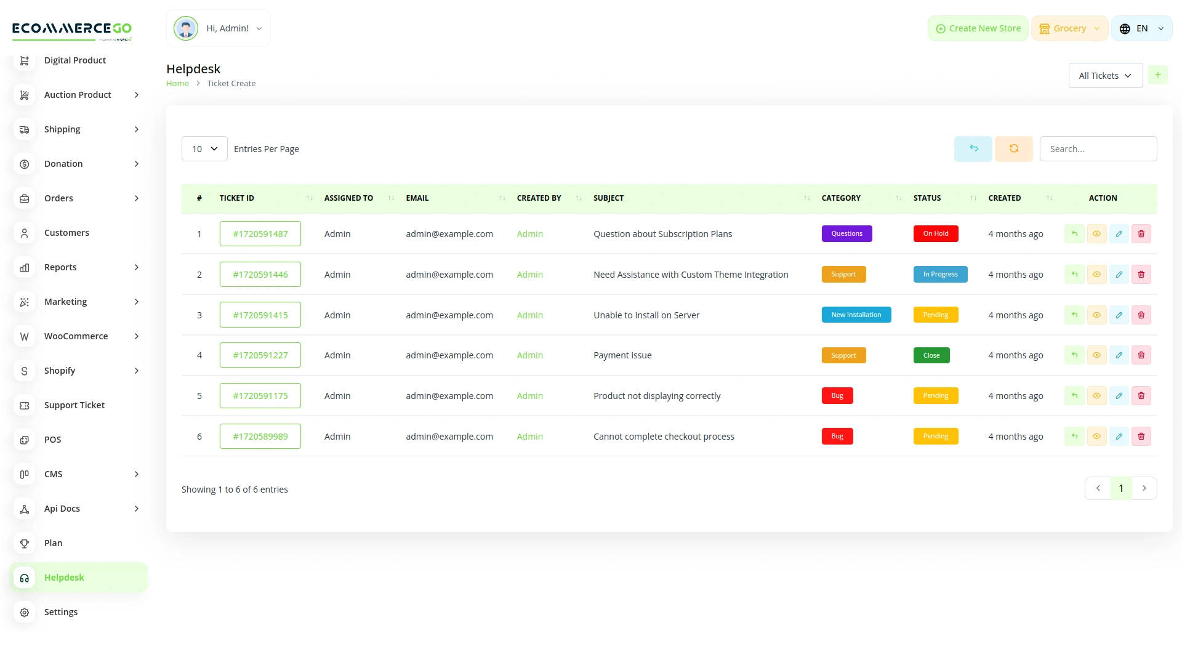Click the blue undo icon above the search box
1182x665 pixels.
coord(973,148)
